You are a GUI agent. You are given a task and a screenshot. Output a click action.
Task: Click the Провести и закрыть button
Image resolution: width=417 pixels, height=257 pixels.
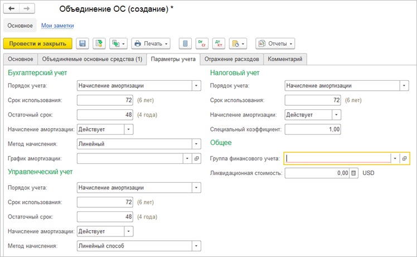click(x=38, y=43)
